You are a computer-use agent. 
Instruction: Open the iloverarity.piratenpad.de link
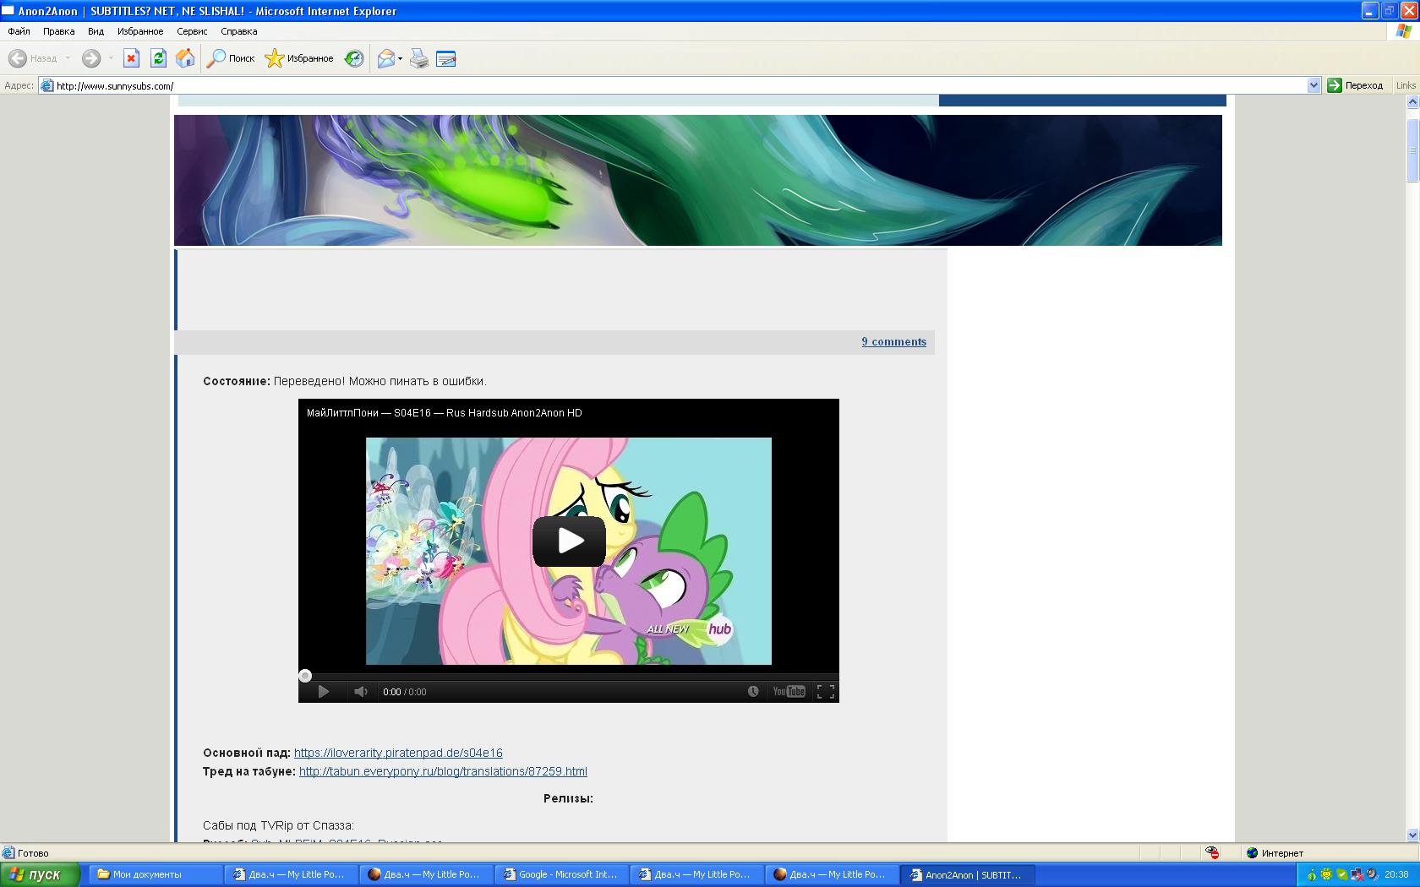click(398, 753)
